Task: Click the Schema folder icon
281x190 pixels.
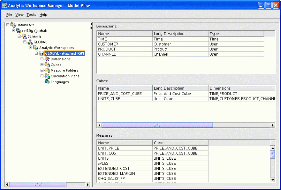Action: tap(24, 37)
